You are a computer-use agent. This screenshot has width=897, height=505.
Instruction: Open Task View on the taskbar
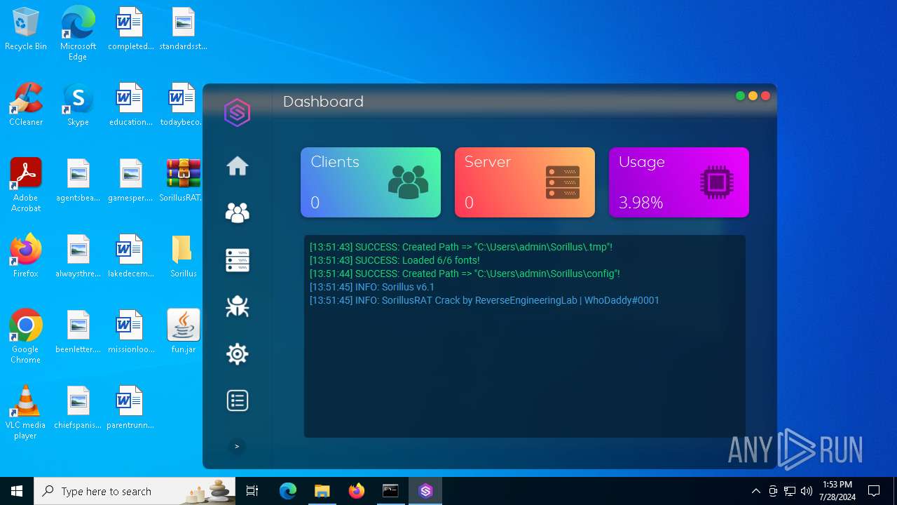tap(252, 491)
